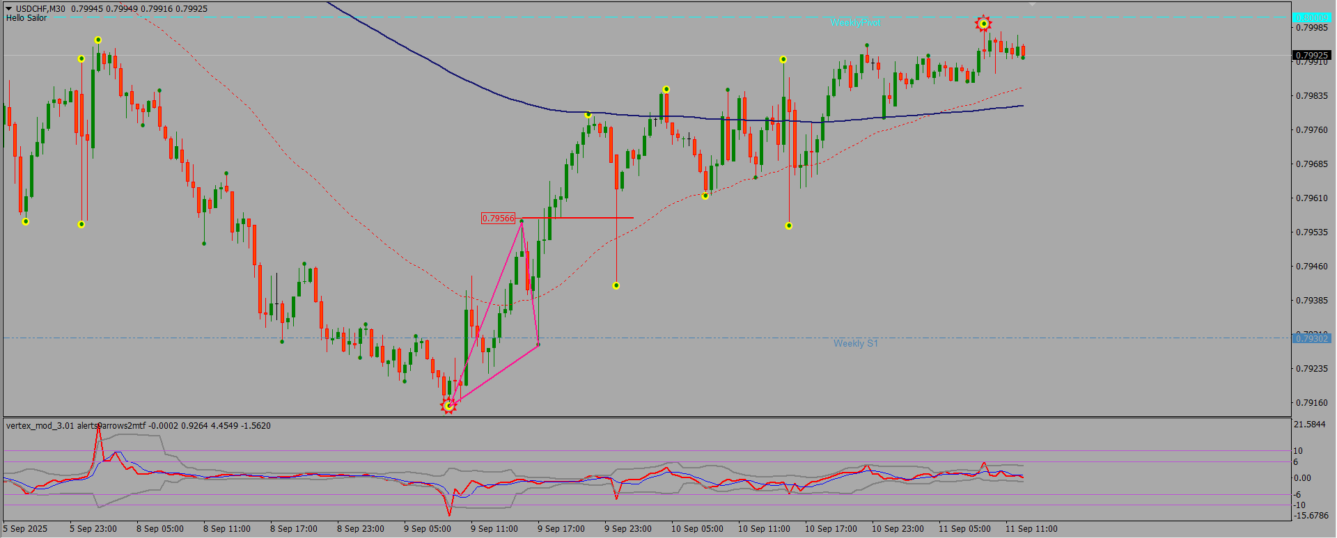The height and width of the screenshot is (538, 1337).
Task: Click the 9 Sep 23:00 time label
Action: click(628, 529)
